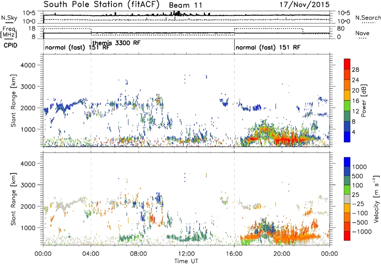Click the '28' tick on power scale
Image resolution: width=381 pixels, height=264 pixels.
tap(355, 70)
